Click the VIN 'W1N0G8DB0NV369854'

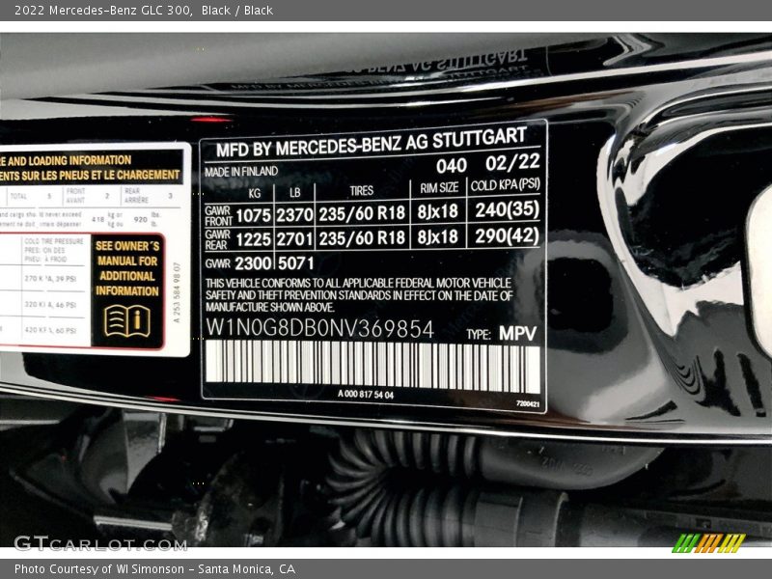click(319, 328)
